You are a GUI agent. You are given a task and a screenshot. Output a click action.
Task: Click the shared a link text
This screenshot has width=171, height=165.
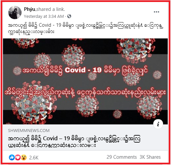tap(51, 9)
